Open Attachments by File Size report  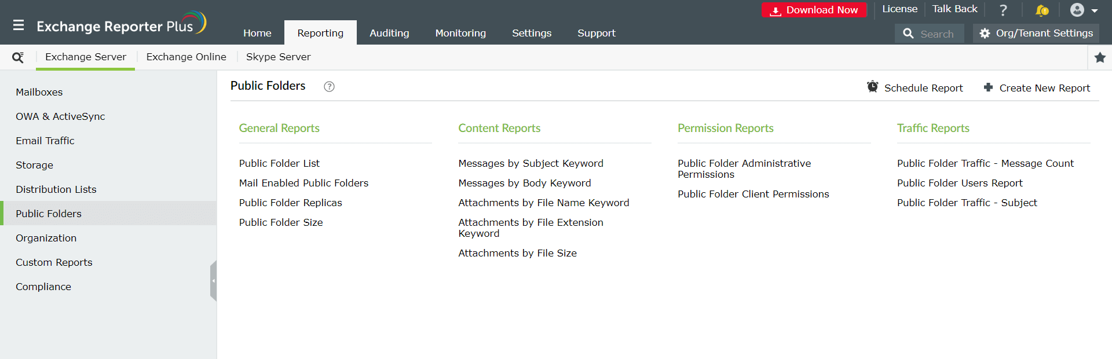click(517, 253)
